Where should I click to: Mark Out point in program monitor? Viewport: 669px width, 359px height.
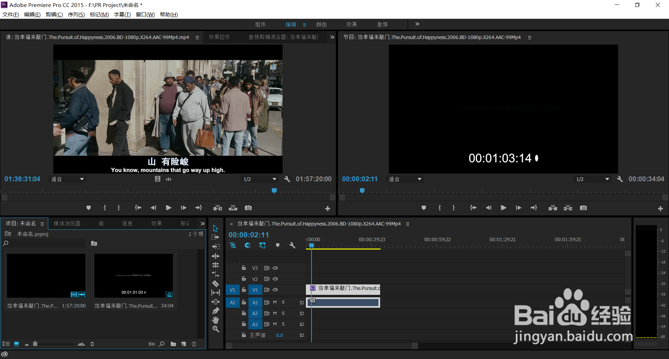453,208
